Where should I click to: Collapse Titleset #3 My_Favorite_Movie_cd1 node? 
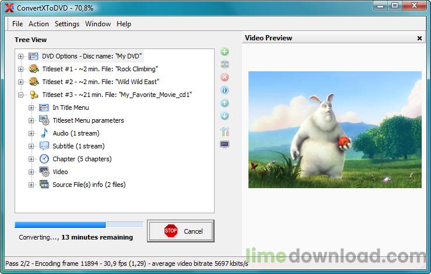click(x=20, y=95)
